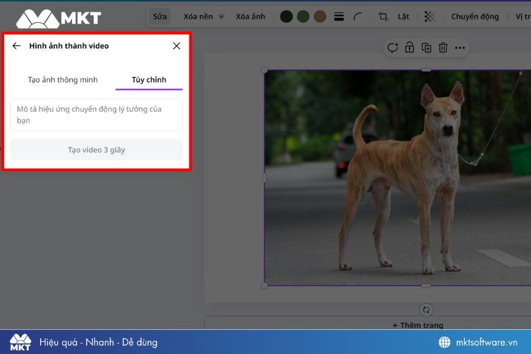Delete image with the trash icon
This screenshot has height=354, width=531.
pyautogui.click(x=443, y=48)
